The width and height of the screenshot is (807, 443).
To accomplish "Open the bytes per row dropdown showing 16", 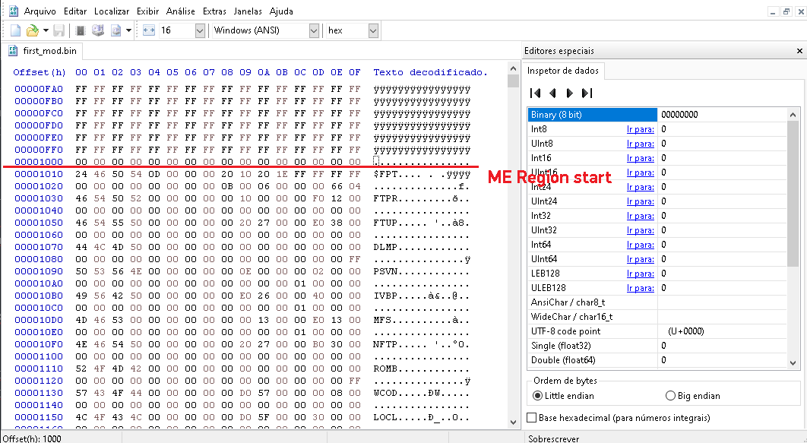I will (200, 30).
